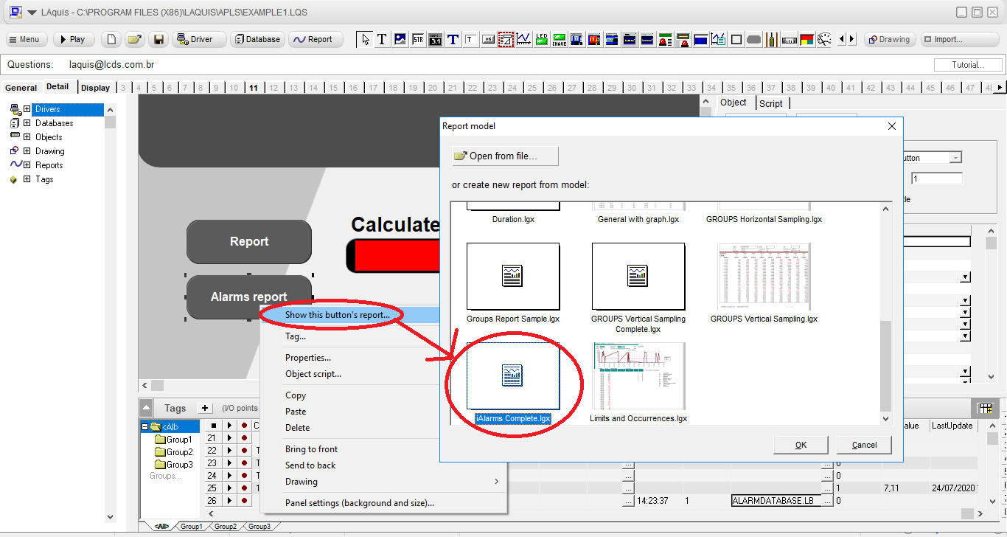Open the application icon dropdown menu in the title bar
1007x537 pixels.
tap(32, 12)
